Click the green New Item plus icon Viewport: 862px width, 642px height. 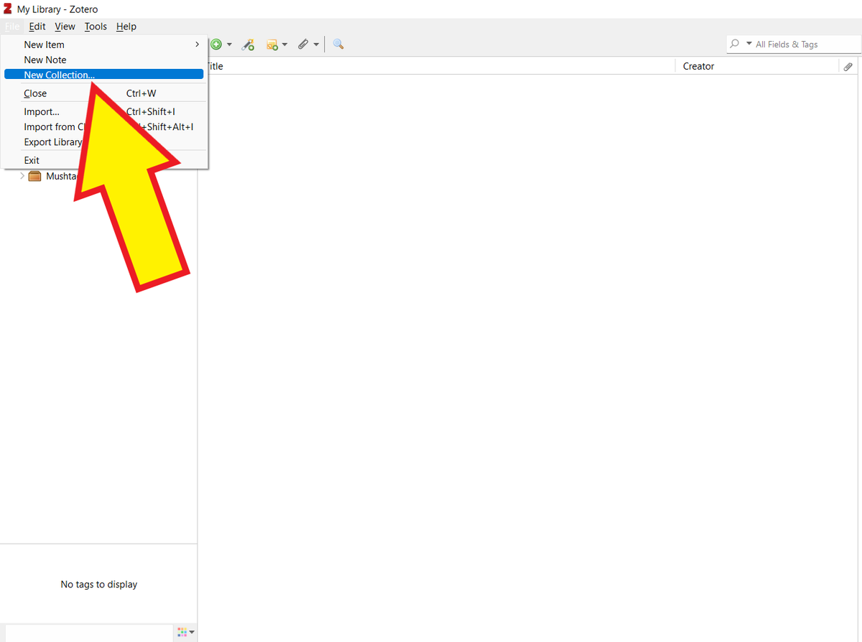216,44
